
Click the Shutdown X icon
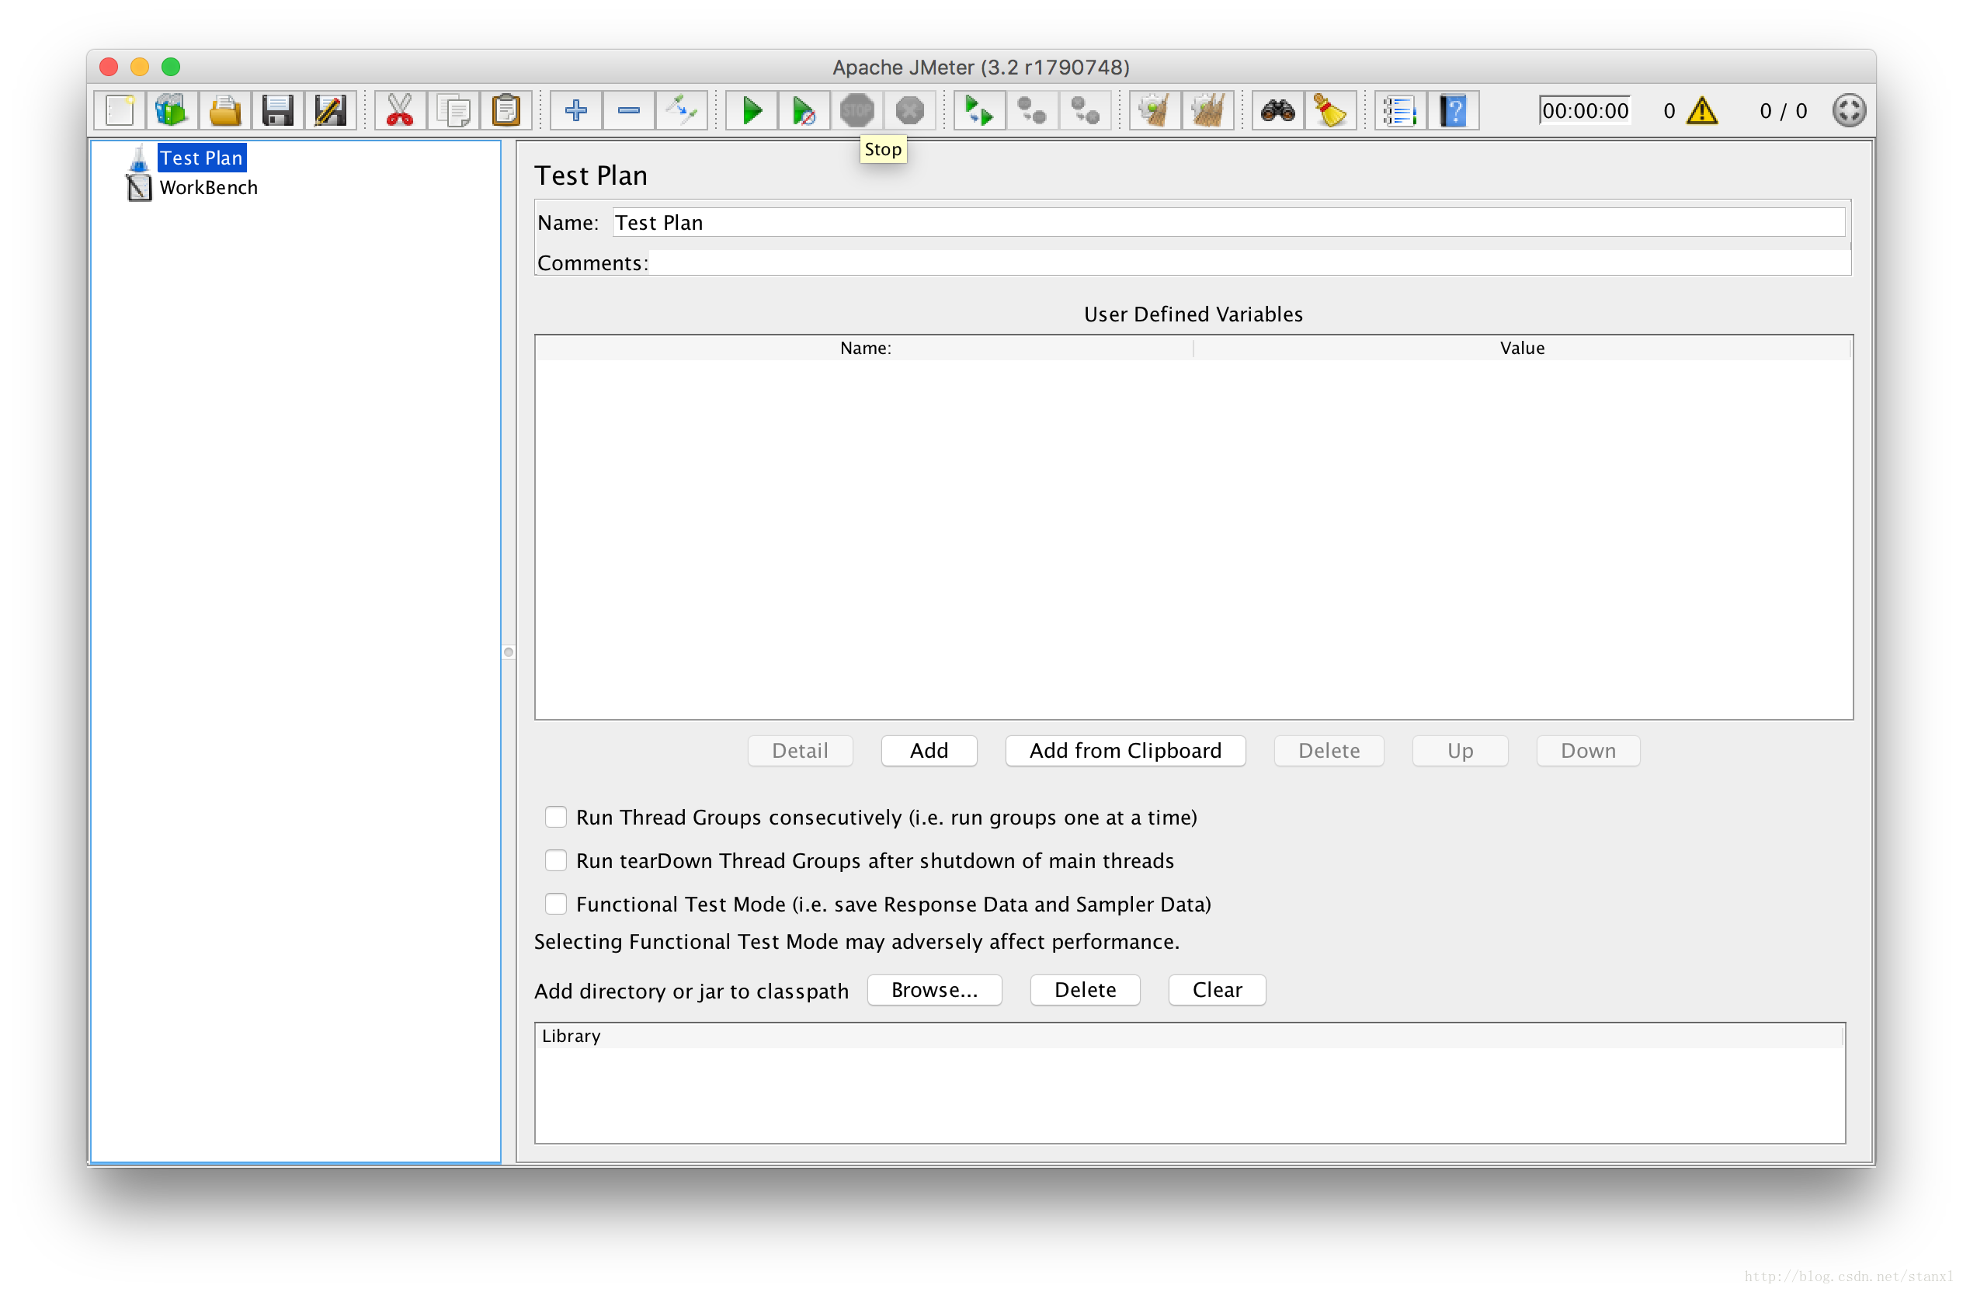pos(910,110)
